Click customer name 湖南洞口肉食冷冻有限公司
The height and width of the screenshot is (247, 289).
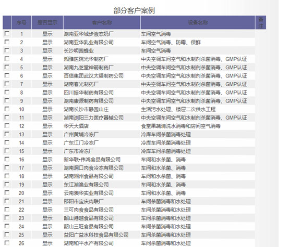[x=93, y=168]
